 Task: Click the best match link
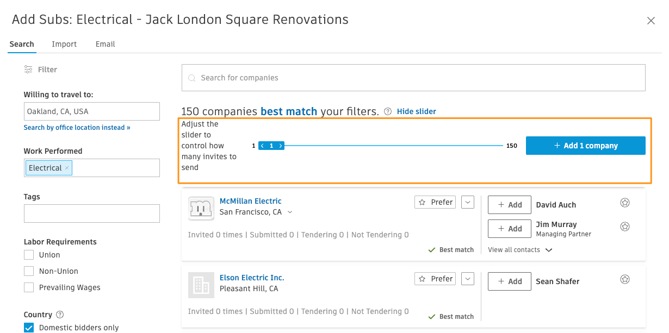[x=289, y=111]
